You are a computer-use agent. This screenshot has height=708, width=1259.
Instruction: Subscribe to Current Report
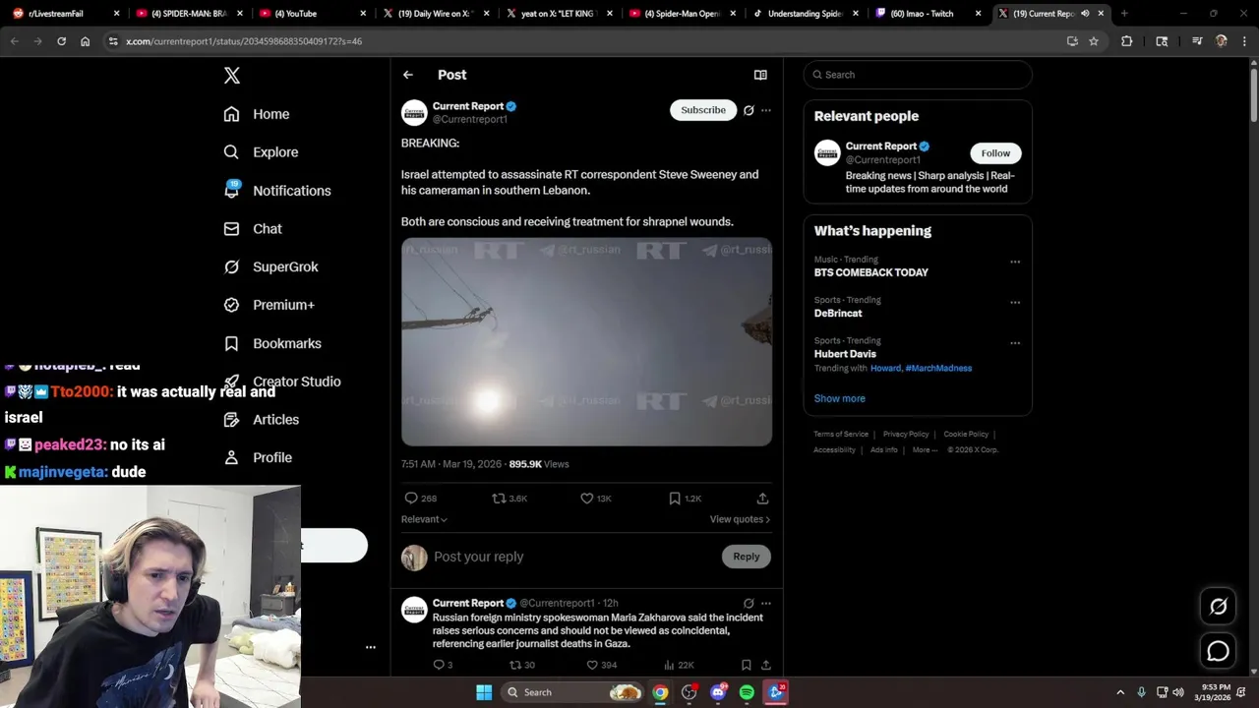coord(703,110)
